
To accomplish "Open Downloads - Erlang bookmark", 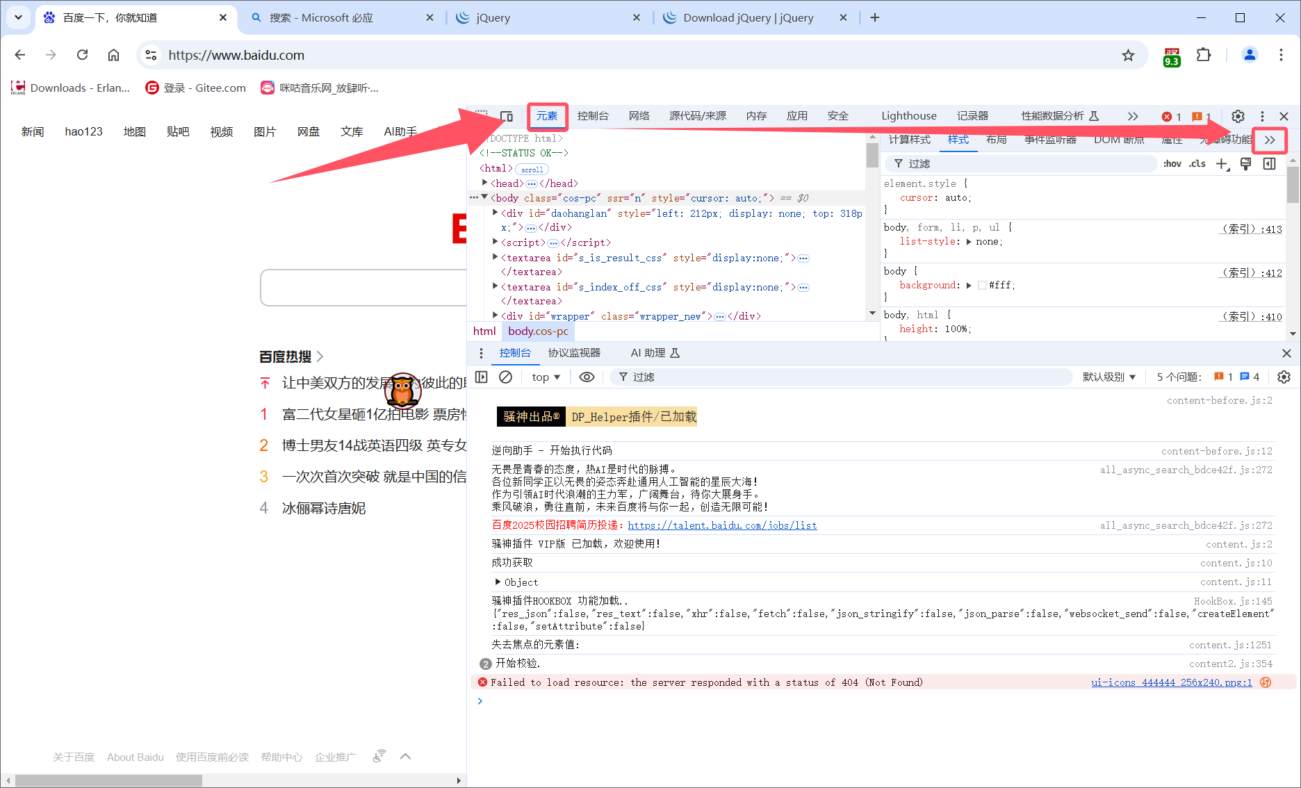I will [x=71, y=88].
